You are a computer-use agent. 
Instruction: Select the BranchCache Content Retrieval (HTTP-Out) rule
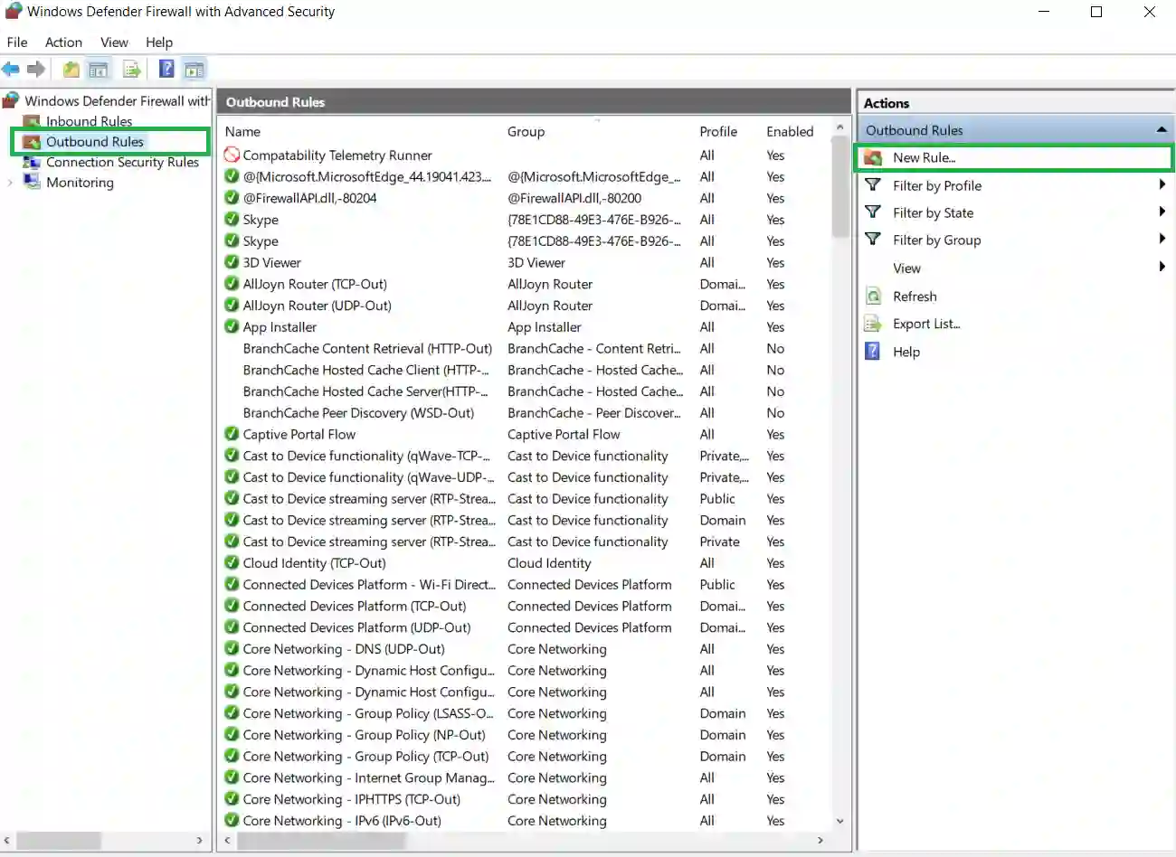[367, 349]
